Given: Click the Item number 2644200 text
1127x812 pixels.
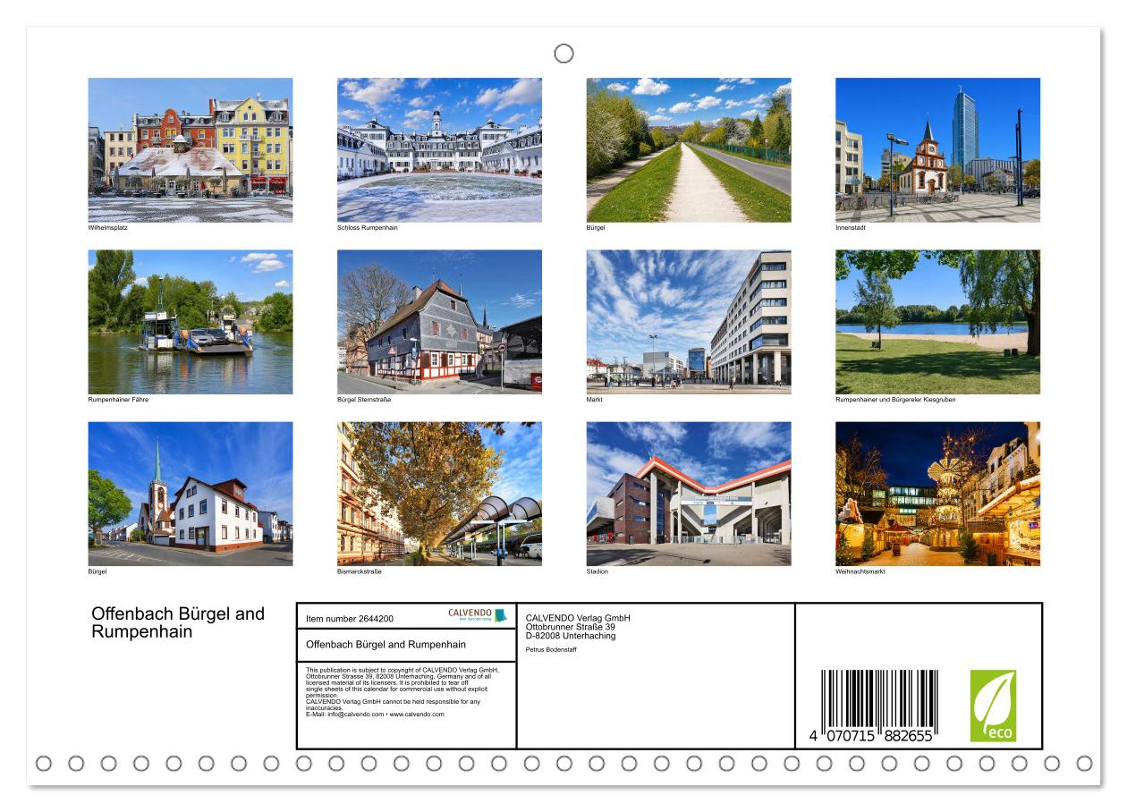Looking at the screenshot, I should pyautogui.click(x=350, y=618).
